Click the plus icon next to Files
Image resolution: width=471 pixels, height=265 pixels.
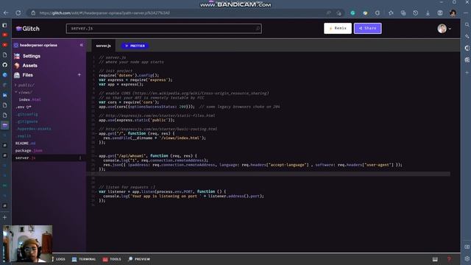[79, 75]
